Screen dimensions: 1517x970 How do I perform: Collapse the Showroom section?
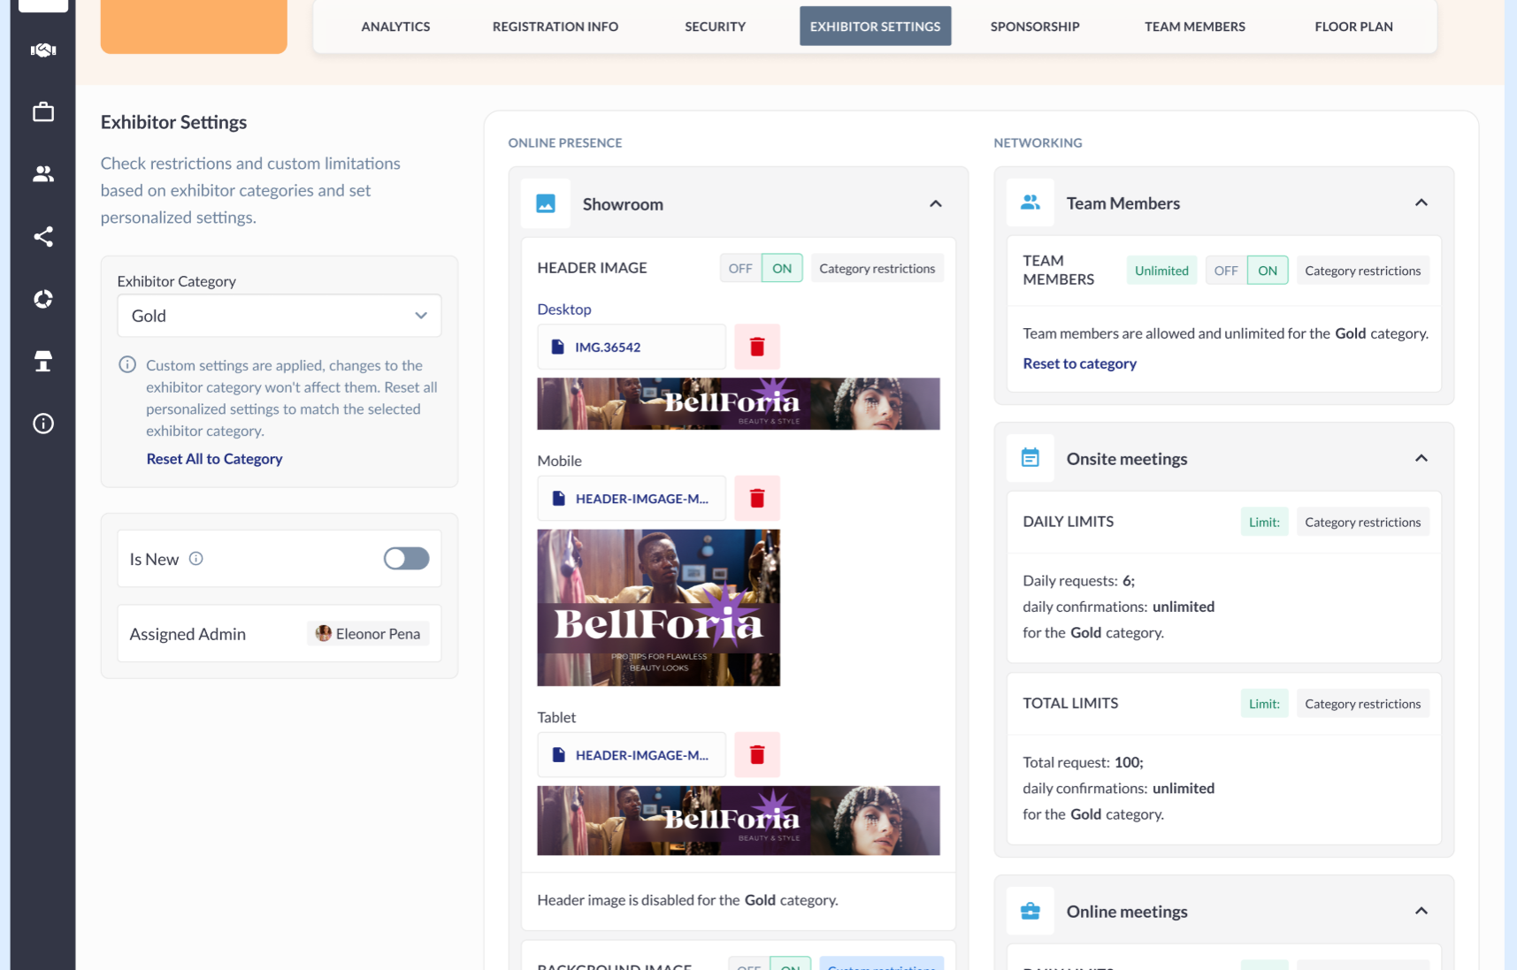pyautogui.click(x=936, y=204)
